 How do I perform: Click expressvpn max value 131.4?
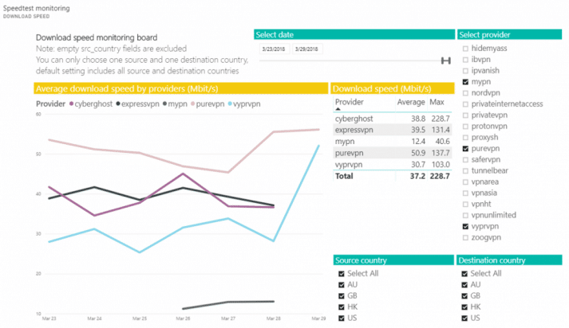coord(441,130)
